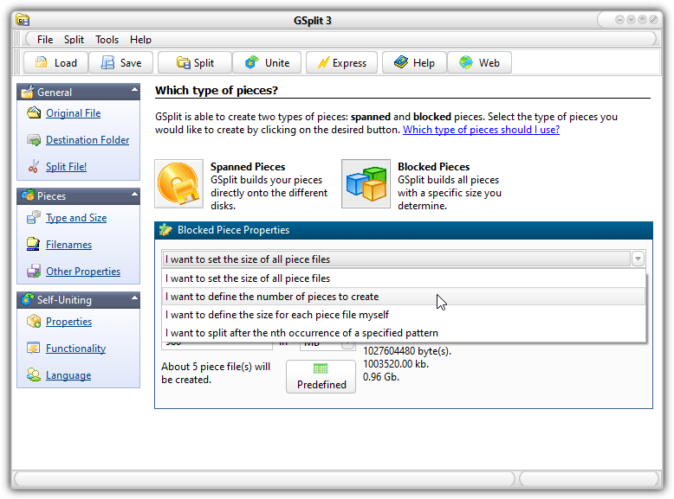Click the Other Properties icon
The height and width of the screenshot is (499, 674).
tap(34, 272)
